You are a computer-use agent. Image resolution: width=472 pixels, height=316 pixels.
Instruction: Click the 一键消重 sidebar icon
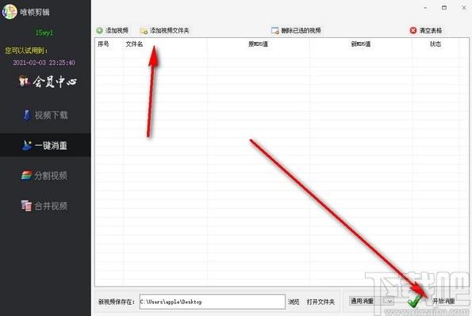tap(27, 146)
